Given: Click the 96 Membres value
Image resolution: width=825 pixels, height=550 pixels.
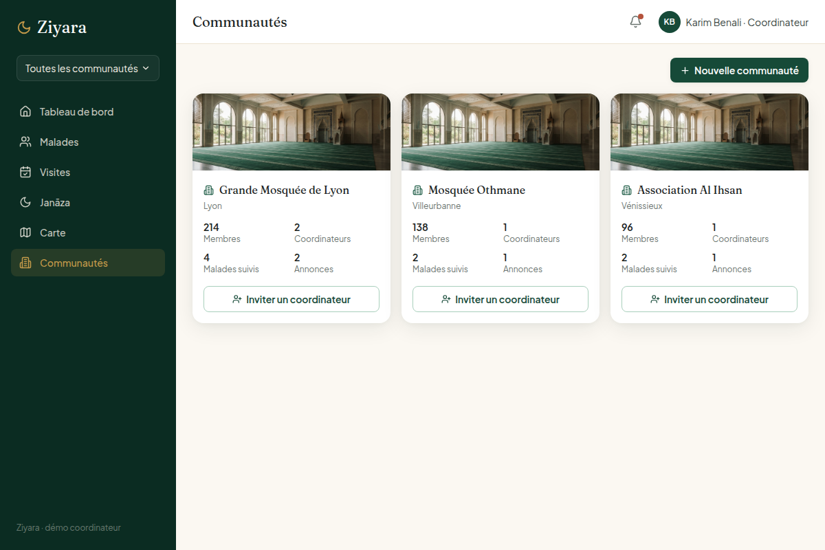Looking at the screenshot, I should click(x=627, y=227).
